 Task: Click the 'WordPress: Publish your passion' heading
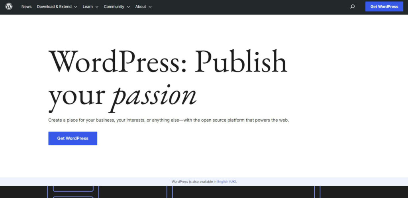168,80
